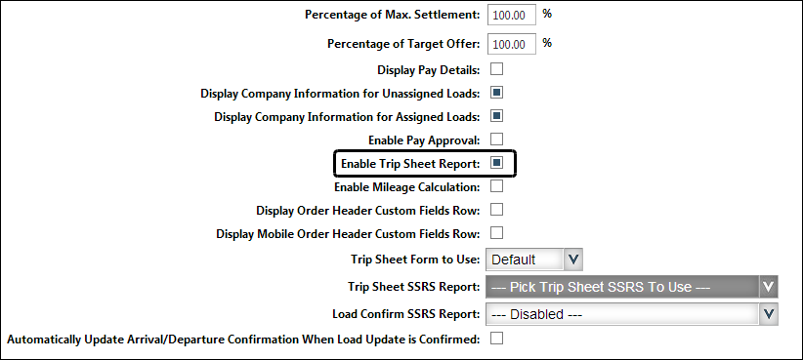Uncheck Display Company Information for Unassigned Loads

tap(496, 93)
